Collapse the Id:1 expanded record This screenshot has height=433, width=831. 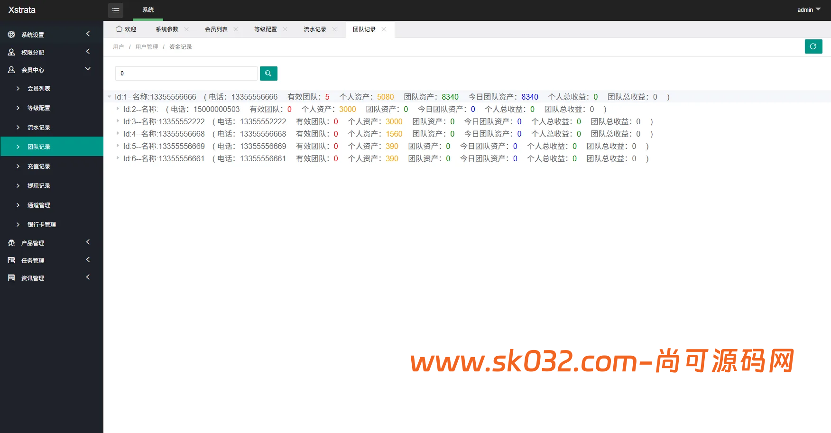click(109, 96)
